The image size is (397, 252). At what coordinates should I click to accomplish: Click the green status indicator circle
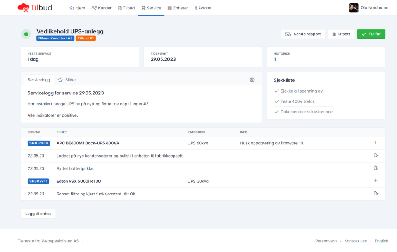26,34
